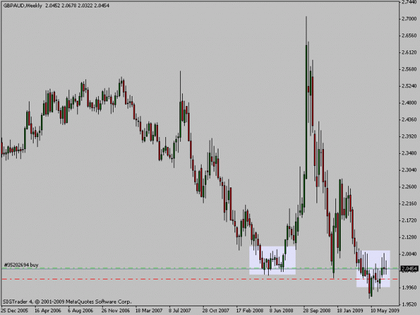Click the 1.9520 price axis label
The height and width of the screenshot is (315, 420).
click(409, 304)
